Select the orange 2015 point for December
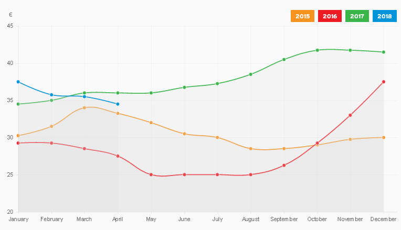Viewport: 401px width, 230px height. tap(384, 137)
